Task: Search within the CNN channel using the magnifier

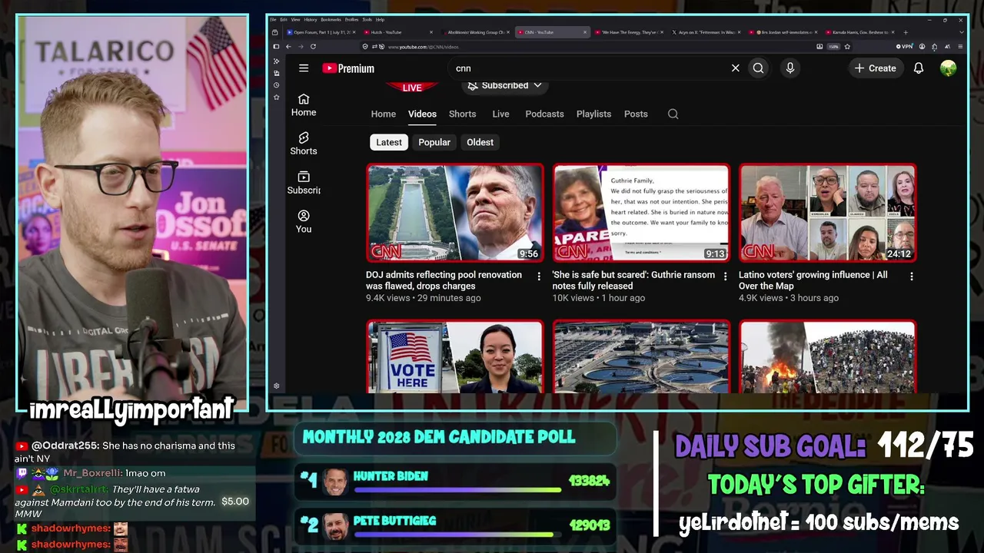Action: pos(673,114)
